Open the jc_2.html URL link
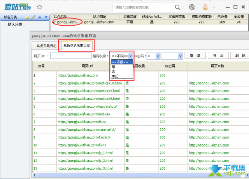249x179 pixels. (85, 161)
